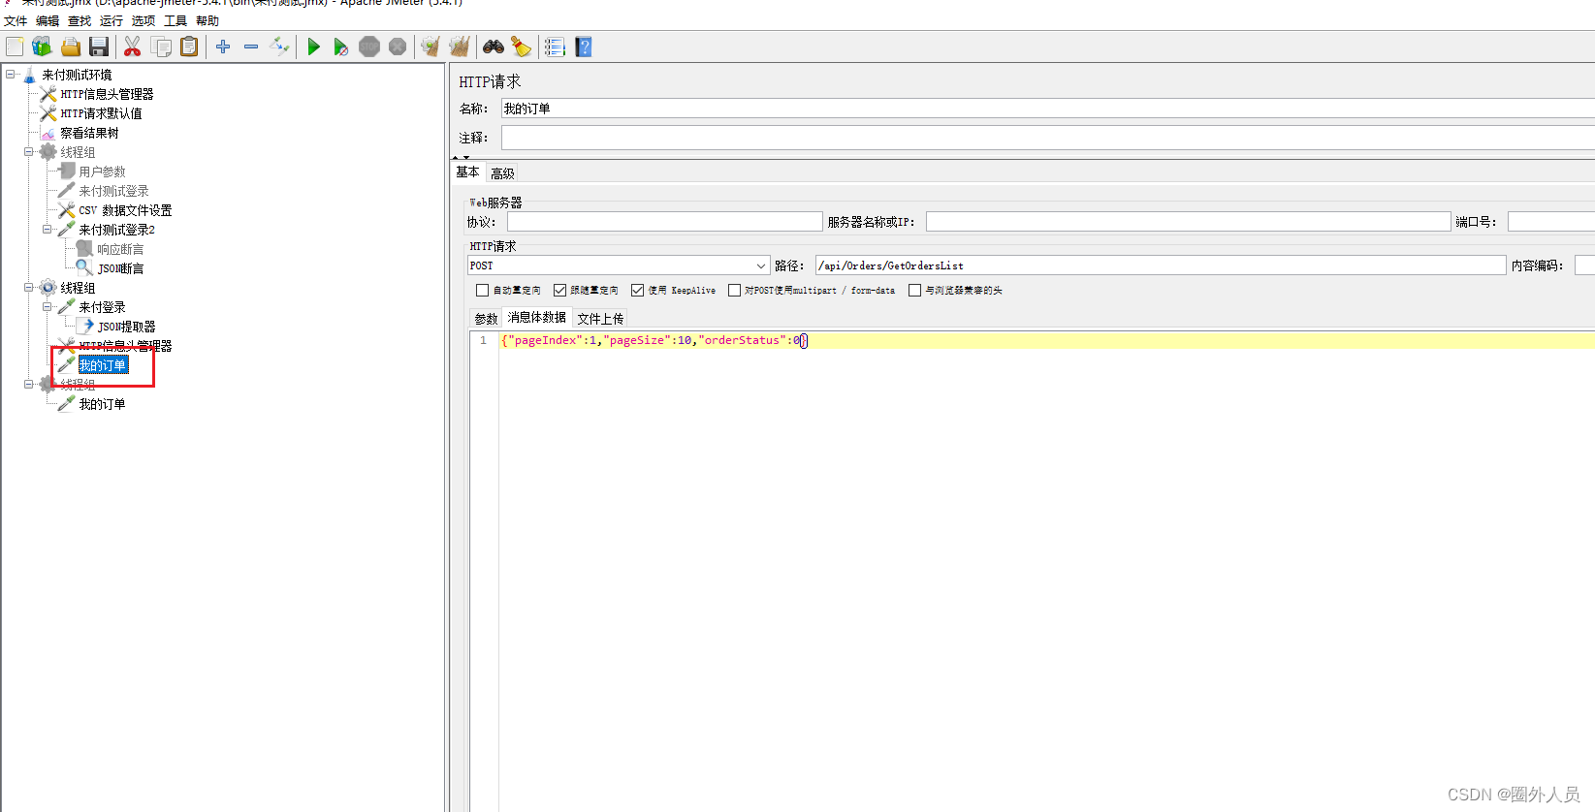
Task: Start the test with green play icon
Action: [x=313, y=47]
